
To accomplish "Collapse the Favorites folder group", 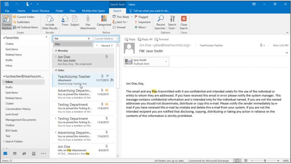I will click(4, 38).
